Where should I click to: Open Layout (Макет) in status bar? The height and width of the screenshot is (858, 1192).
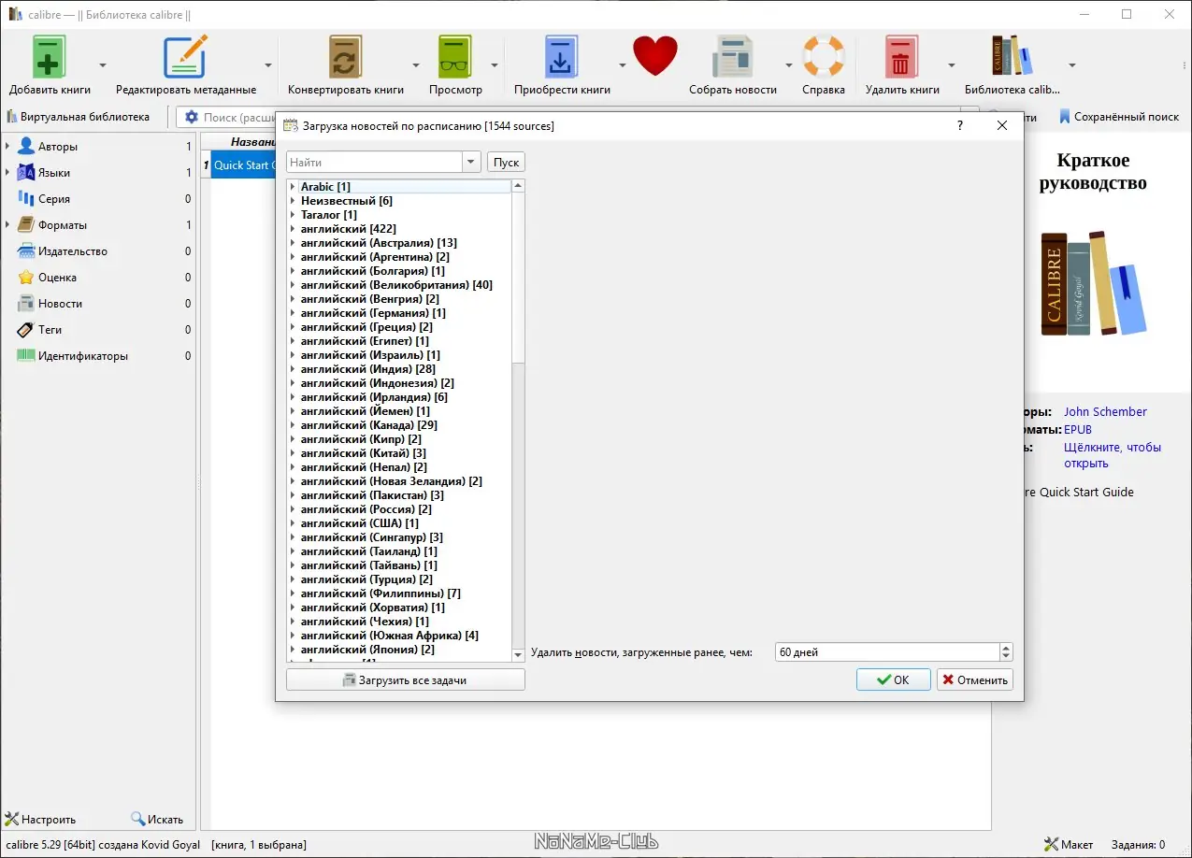(1069, 845)
